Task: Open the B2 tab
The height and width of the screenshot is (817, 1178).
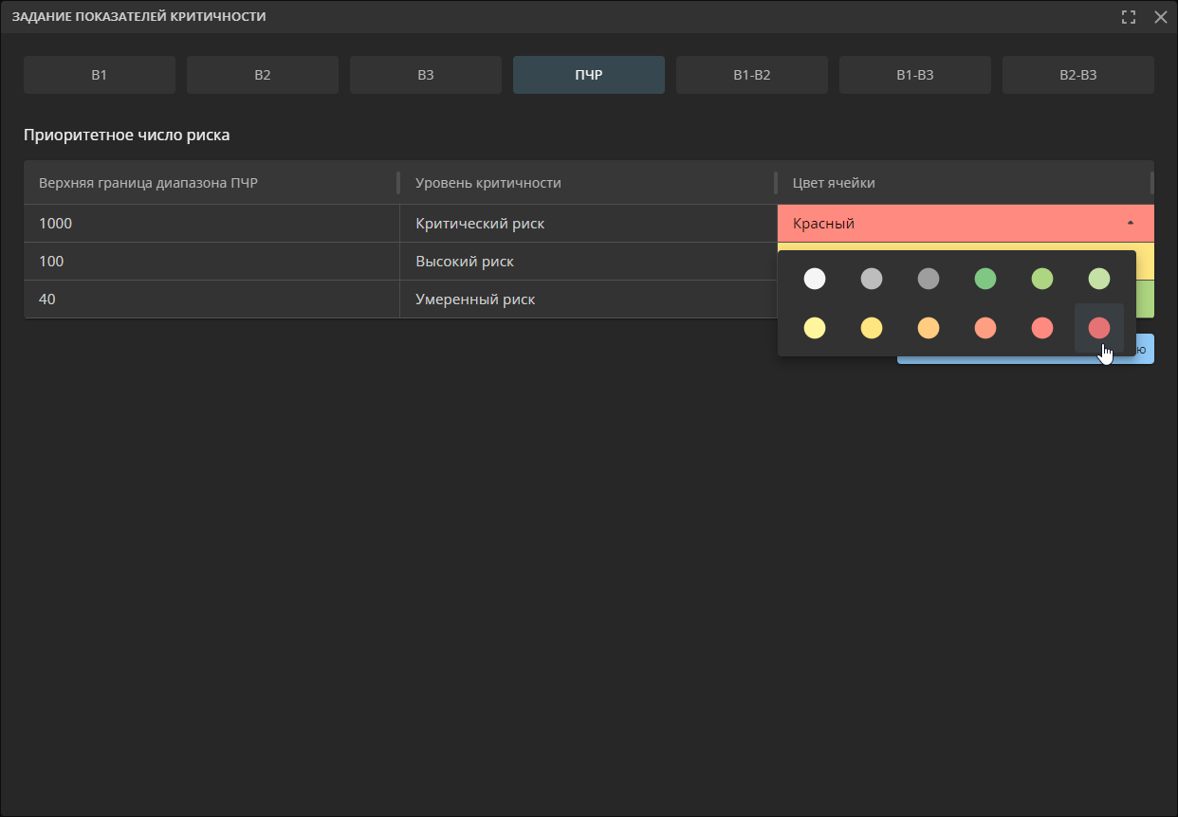Action: (x=263, y=75)
